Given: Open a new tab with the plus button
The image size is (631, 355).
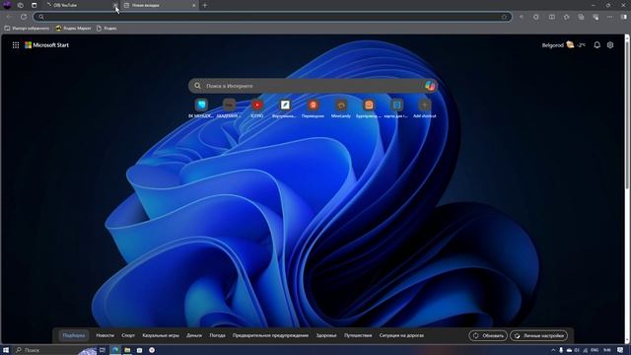Looking at the screenshot, I should pyautogui.click(x=205, y=5).
